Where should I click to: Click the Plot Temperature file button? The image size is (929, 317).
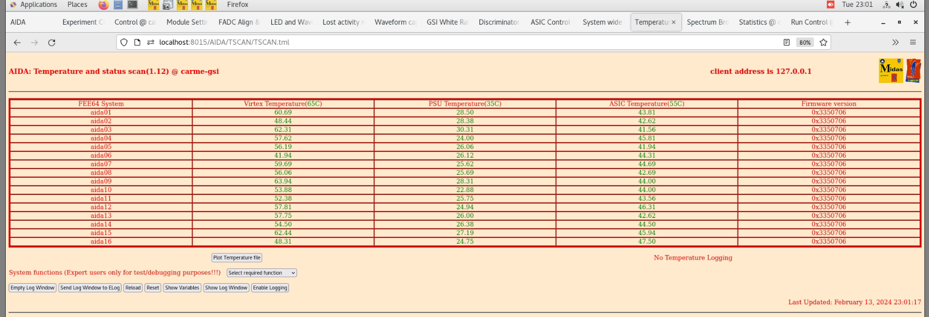tap(237, 258)
